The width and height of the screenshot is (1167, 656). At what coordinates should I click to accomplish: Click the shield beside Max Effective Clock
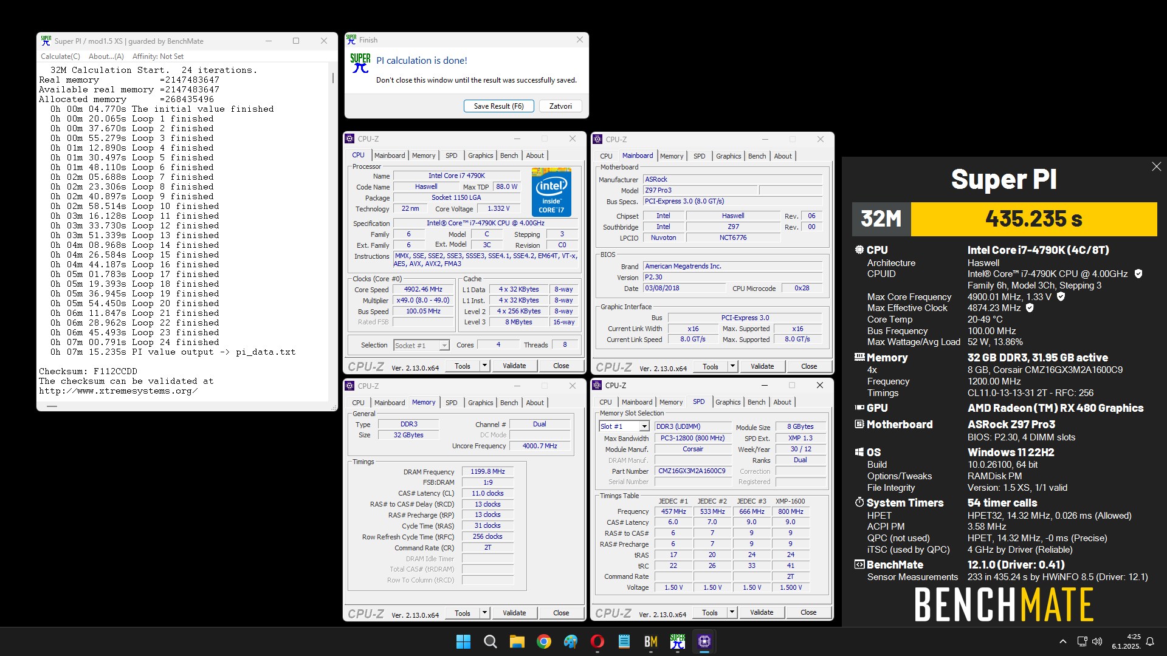(1030, 308)
